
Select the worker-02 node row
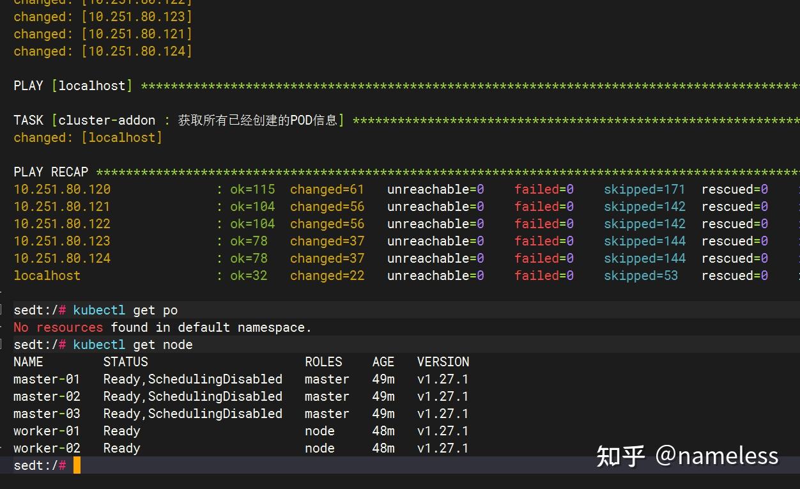pos(47,448)
